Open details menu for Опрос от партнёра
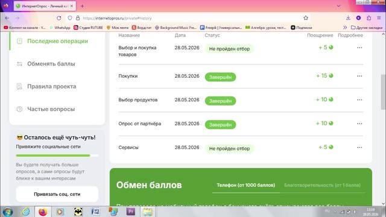386x217 pixels. 359,124
